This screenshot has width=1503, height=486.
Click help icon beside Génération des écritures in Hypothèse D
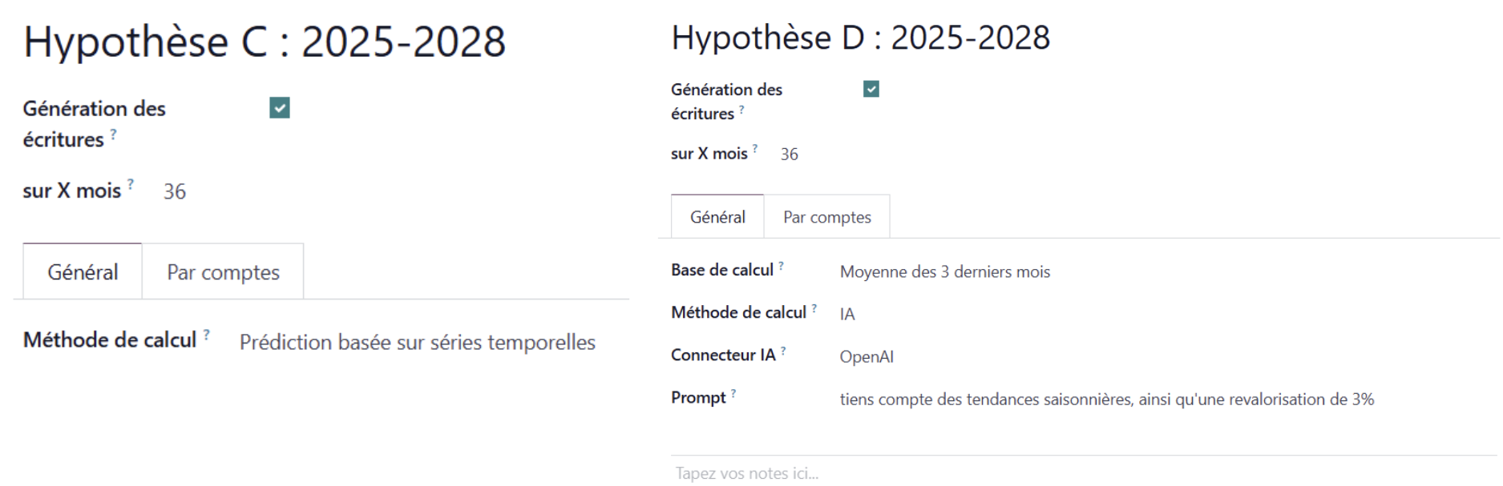click(x=741, y=110)
